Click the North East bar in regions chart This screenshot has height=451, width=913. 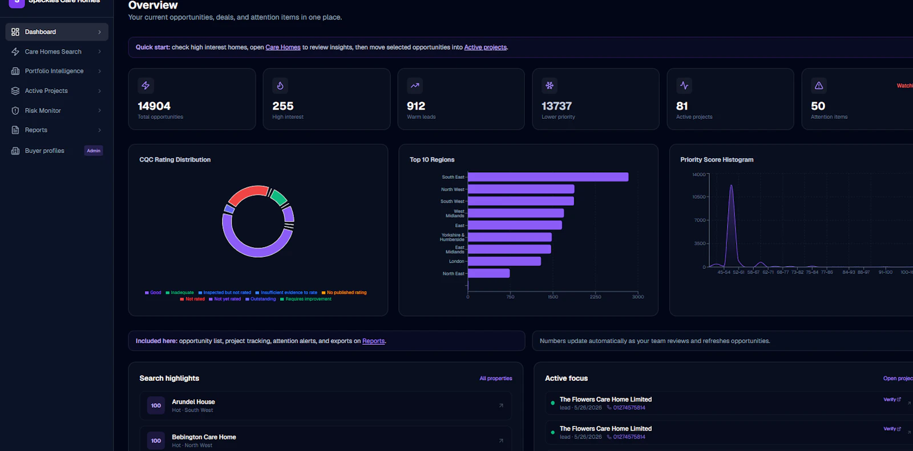[x=488, y=273]
